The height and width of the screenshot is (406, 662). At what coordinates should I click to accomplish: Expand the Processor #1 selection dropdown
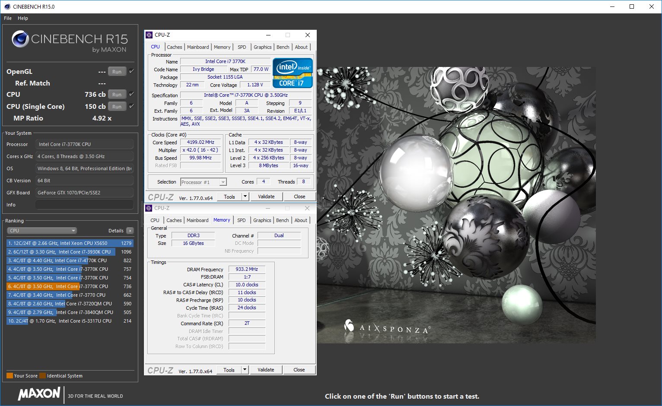tap(223, 182)
